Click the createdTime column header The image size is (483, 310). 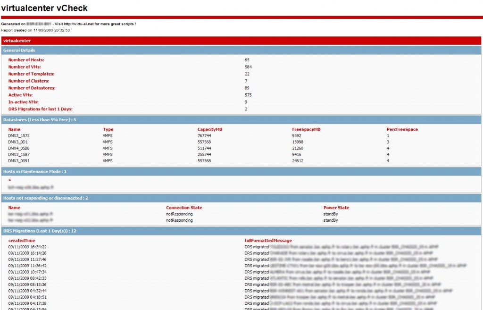pos(22,241)
